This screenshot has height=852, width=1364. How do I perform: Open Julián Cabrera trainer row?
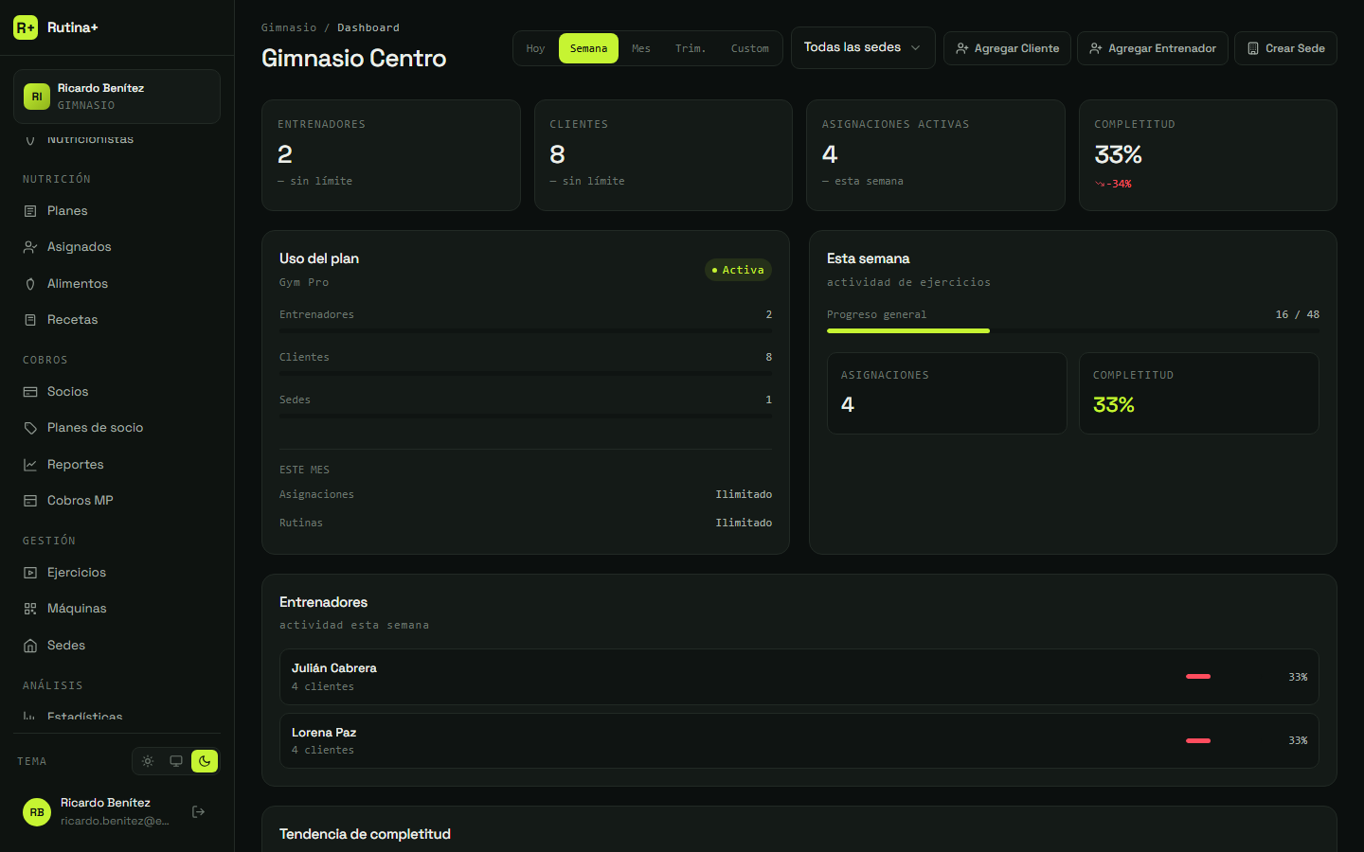pyautogui.click(x=799, y=677)
